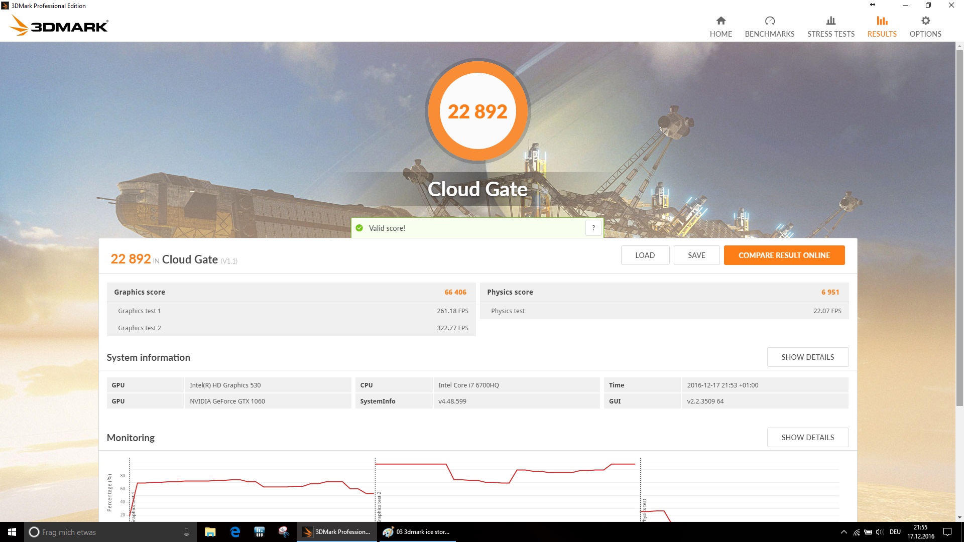Open the Stress Tests icon
The image size is (964, 542).
point(830,21)
